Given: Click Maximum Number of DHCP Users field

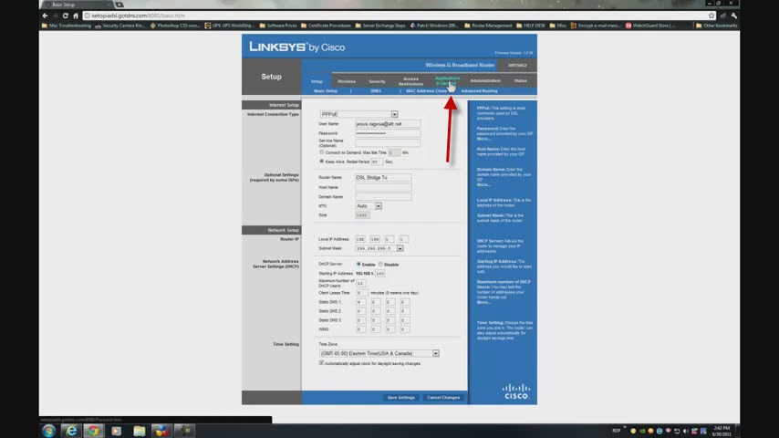Looking at the screenshot, I should [x=360, y=284].
